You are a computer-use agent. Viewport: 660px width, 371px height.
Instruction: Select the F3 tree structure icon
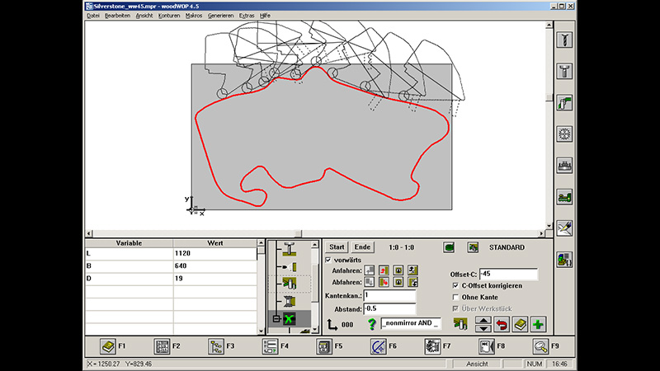pyautogui.click(x=215, y=346)
